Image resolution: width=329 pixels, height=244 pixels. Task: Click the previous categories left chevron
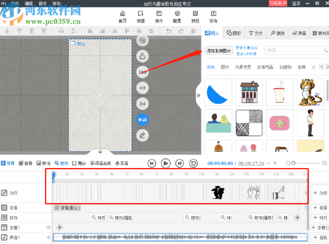tap(322, 67)
